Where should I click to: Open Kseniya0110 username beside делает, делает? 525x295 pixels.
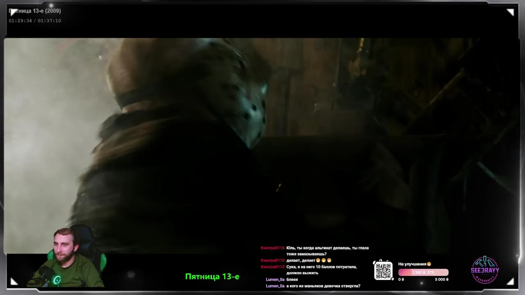(x=272, y=260)
